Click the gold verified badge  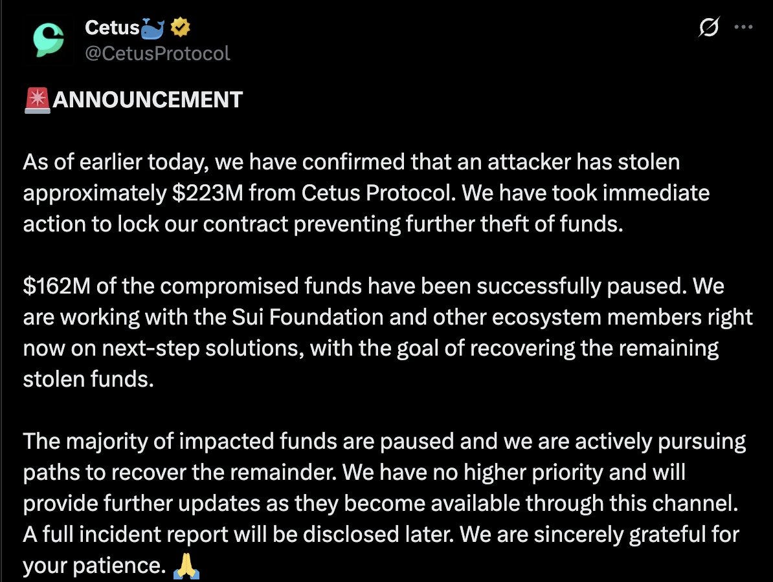pyautogui.click(x=181, y=27)
